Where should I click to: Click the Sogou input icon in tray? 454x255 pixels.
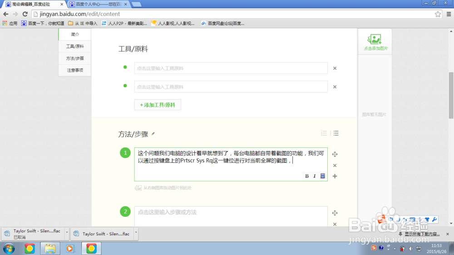pyautogui.click(x=374, y=248)
